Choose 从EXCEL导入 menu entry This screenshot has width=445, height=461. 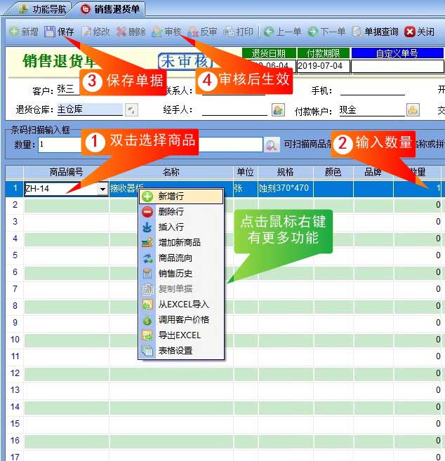181,305
